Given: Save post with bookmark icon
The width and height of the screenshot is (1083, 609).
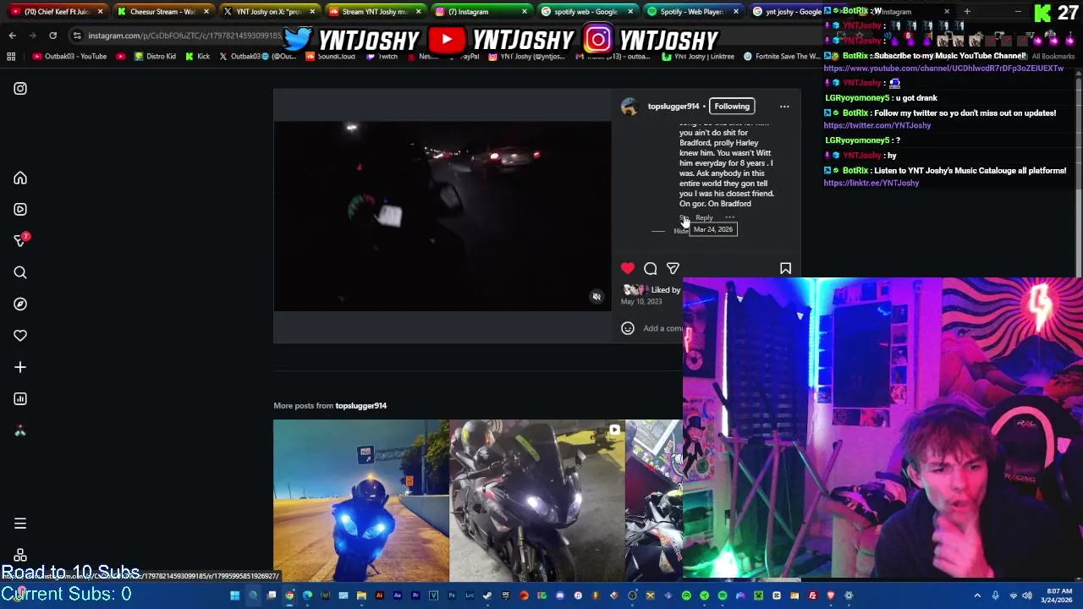Looking at the screenshot, I should [785, 268].
